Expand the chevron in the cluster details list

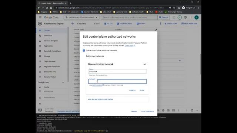pos(180,61)
